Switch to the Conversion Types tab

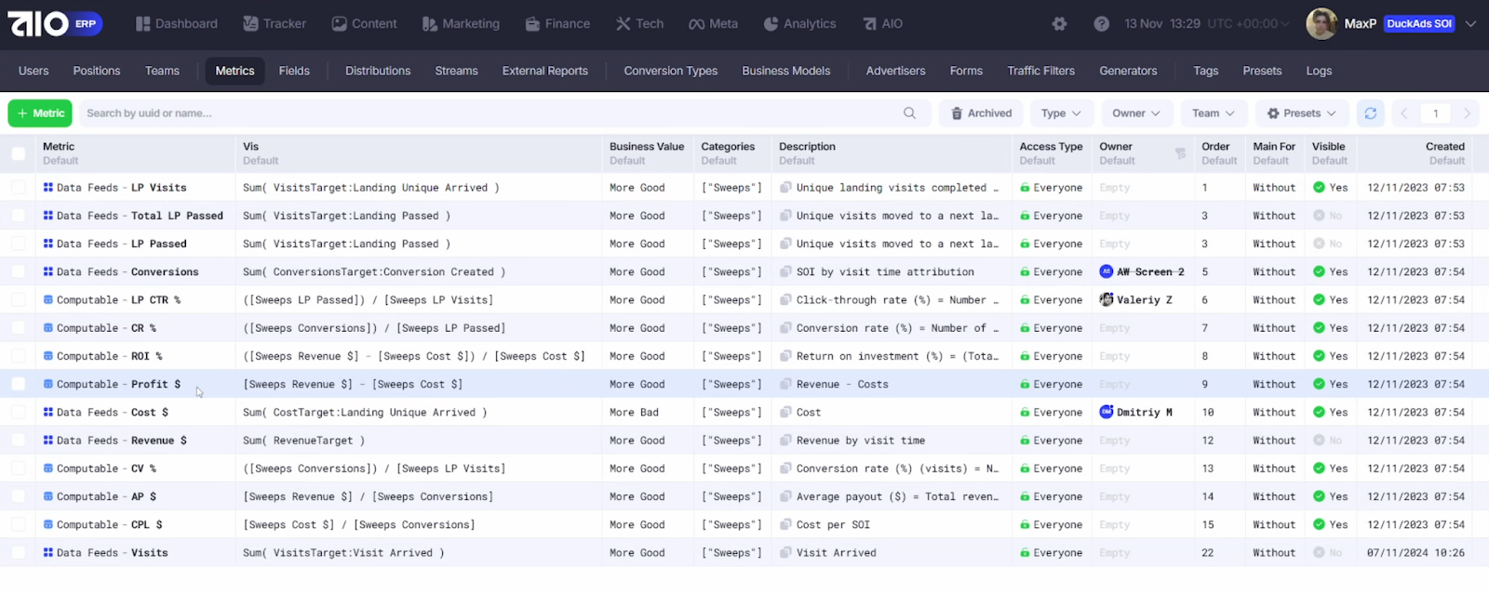click(670, 71)
